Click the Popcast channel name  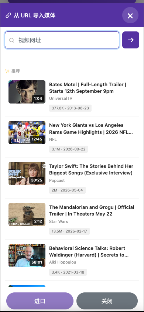(57, 180)
